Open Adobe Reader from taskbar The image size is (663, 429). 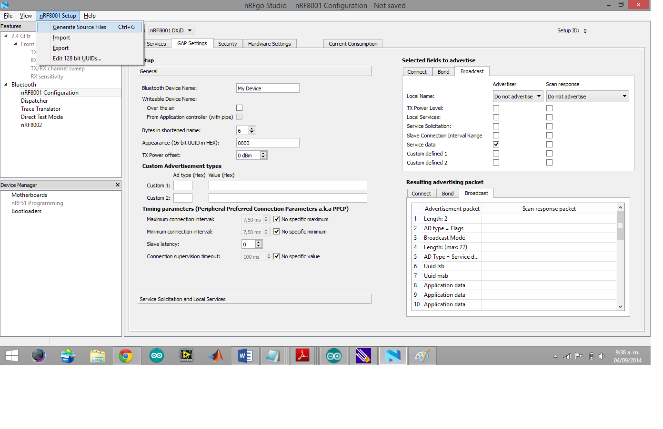(x=302, y=356)
